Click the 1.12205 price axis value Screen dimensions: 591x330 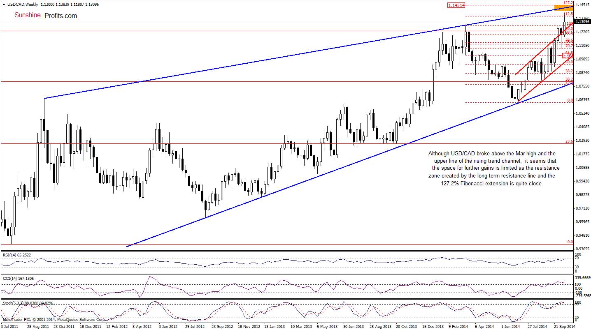point(582,32)
